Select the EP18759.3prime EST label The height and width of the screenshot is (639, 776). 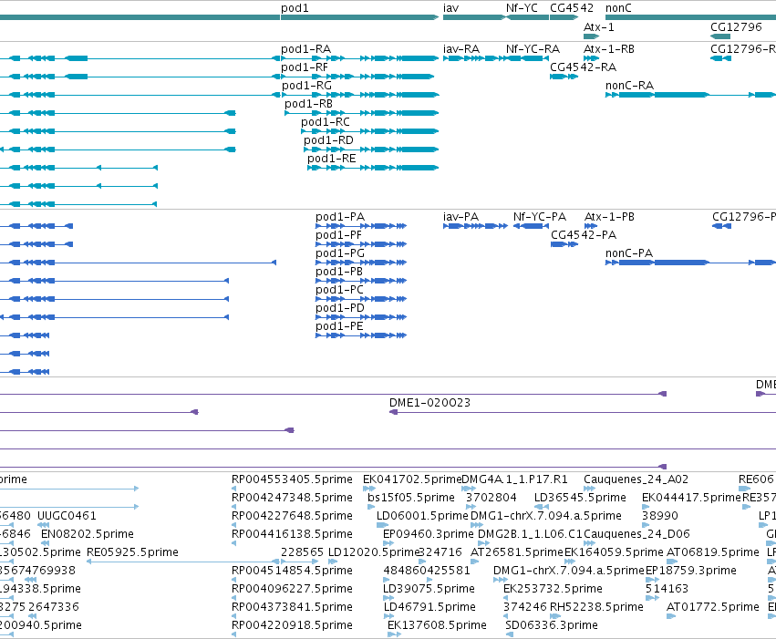point(691,572)
